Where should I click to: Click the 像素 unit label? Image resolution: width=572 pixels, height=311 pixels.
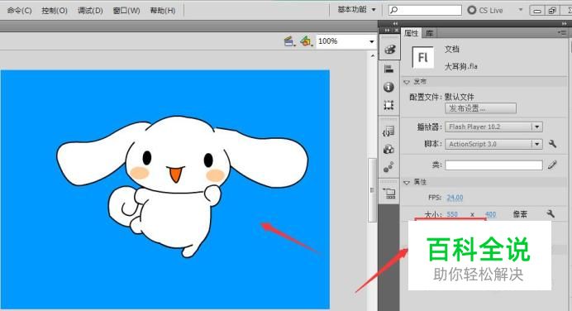520,214
